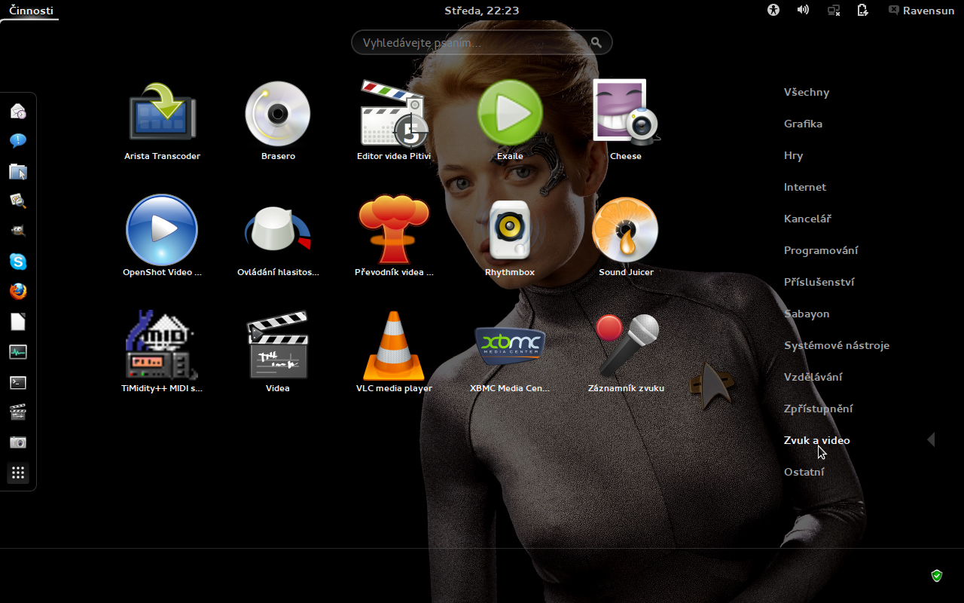
Task: Select the Systémové nástroje category
Action: click(x=837, y=345)
